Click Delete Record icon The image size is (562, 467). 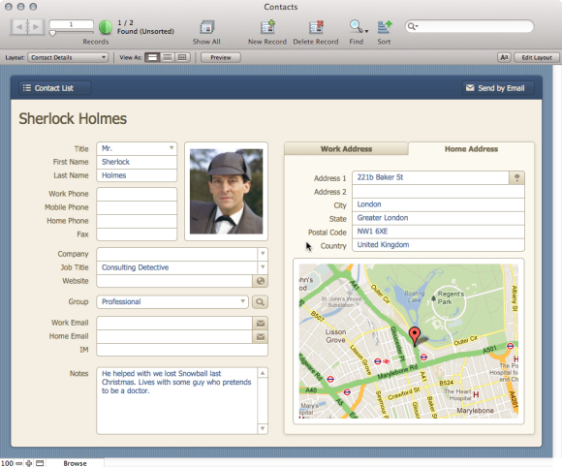316,27
